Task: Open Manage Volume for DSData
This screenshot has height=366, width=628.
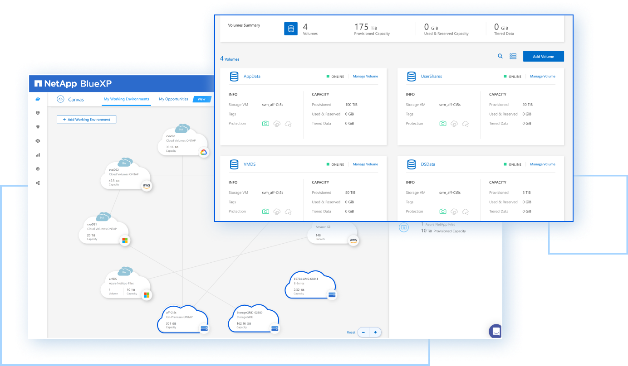Action: pos(543,164)
